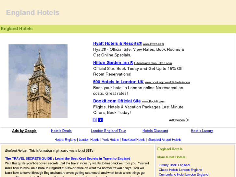Click the England Hotels site title header
236x177 pixels.
pyautogui.click(x=33, y=12)
